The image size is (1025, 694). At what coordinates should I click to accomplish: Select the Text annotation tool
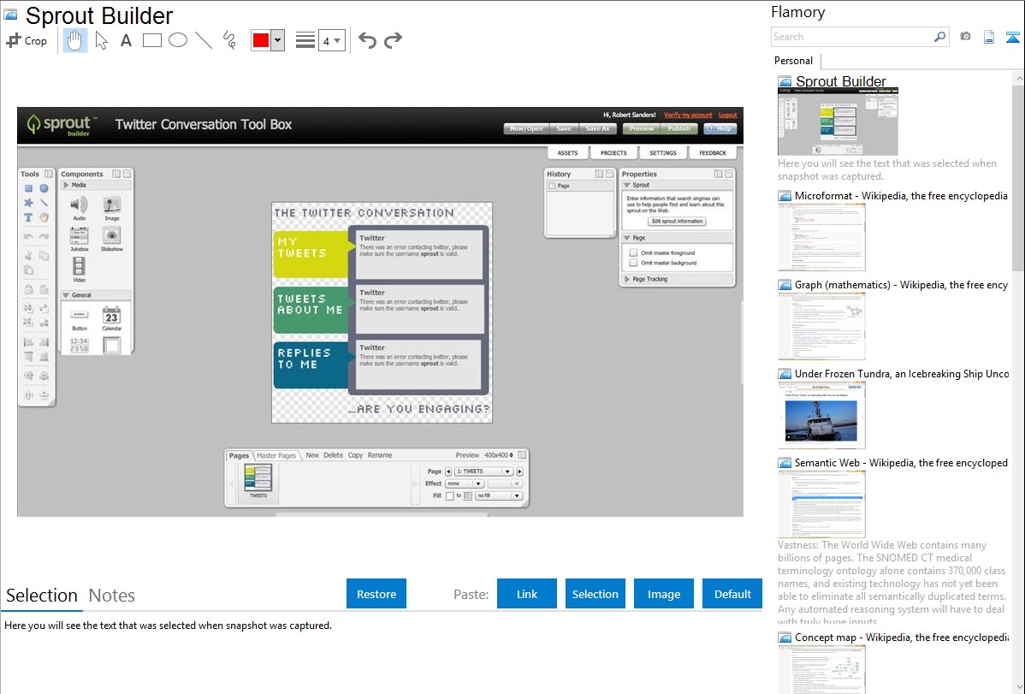click(x=126, y=40)
